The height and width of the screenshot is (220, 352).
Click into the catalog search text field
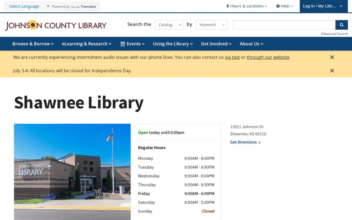[284, 25]
